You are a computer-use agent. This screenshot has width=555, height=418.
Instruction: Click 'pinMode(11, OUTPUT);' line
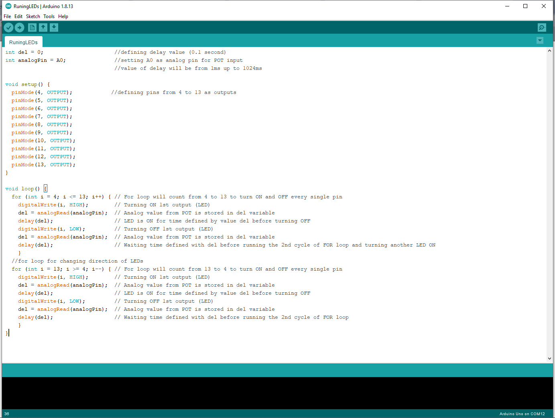pos(43,149)
